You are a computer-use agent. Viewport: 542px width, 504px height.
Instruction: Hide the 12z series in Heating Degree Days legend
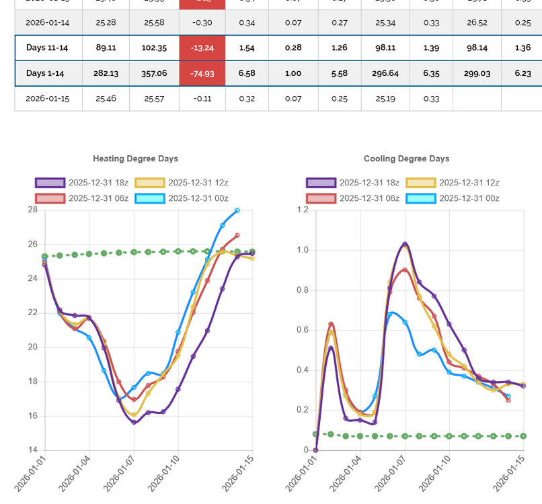pos(149,183)
